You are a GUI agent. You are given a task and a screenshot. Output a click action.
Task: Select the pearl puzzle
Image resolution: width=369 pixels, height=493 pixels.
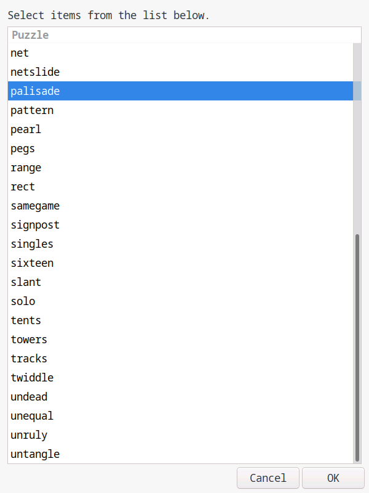pos(26,129)
